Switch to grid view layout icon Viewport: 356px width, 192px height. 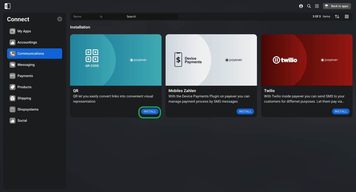click(x=346, y=16)
